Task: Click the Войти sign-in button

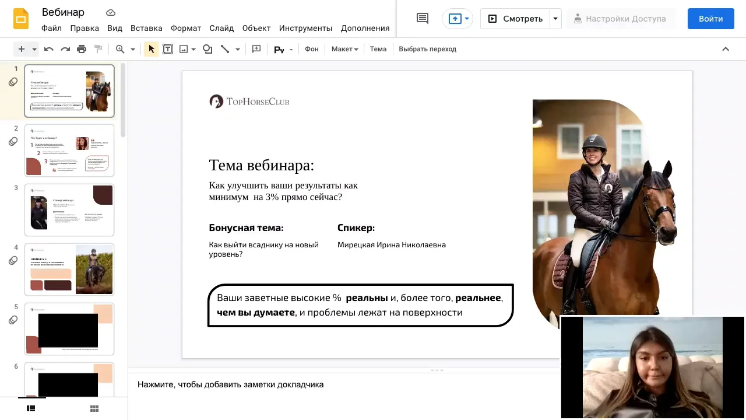Action: point(711,19)
